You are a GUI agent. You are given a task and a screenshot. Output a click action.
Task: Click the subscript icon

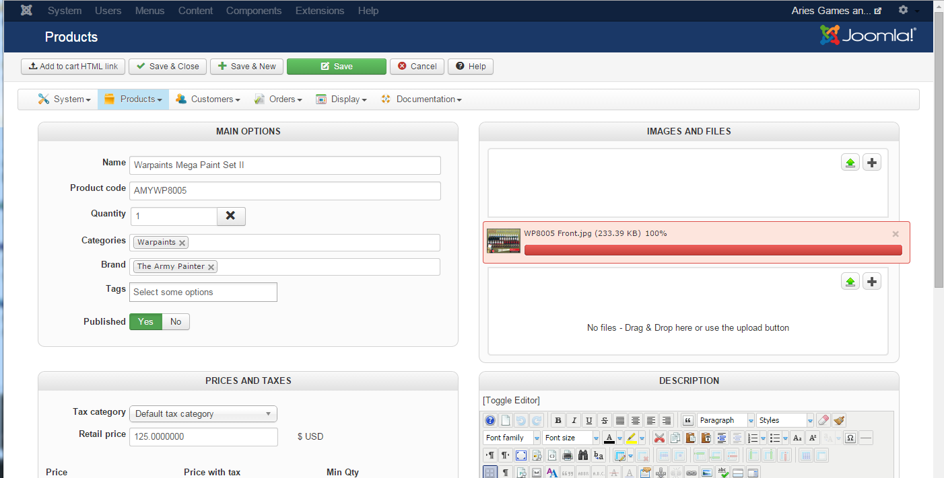click(x=797, y=438)
